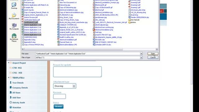Open the Activity Audit link
This screenshot has height=112, width=199.
tap(19, 102)
